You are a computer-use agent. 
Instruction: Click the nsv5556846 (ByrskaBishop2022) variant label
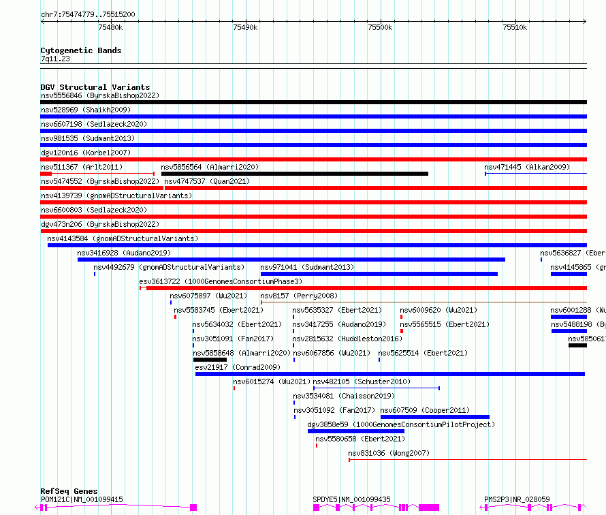click(100, 95)
